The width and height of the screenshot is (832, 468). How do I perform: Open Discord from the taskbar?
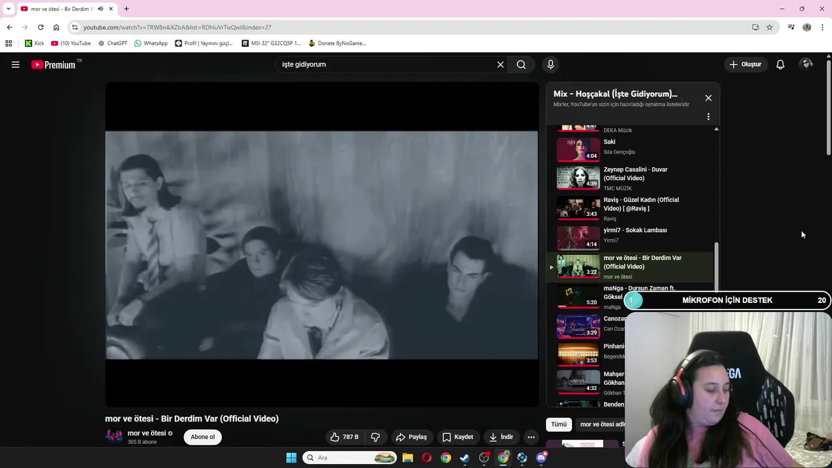point(541,458)
